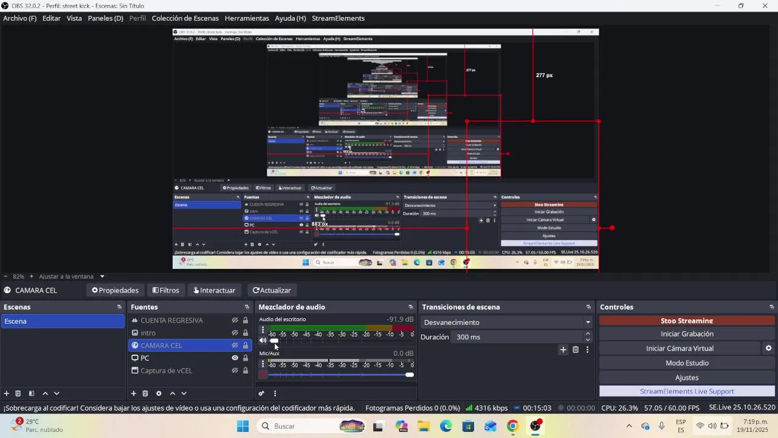Hide the PC source
This screenshot has height=438, width=778.
[235, 358]
